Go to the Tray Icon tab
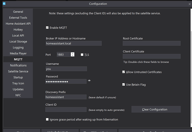The image size is (192, 132). 18,83
